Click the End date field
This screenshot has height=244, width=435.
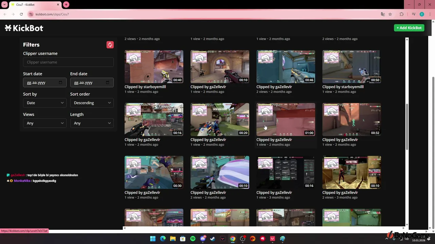(92, 82)
